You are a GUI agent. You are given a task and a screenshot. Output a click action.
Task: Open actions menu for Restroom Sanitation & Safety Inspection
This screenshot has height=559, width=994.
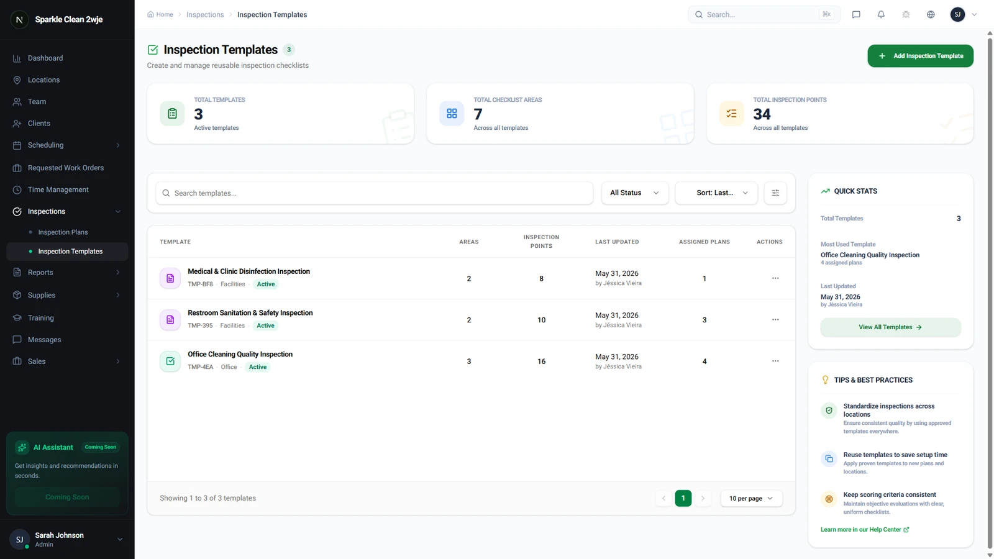tap(775, 320)
